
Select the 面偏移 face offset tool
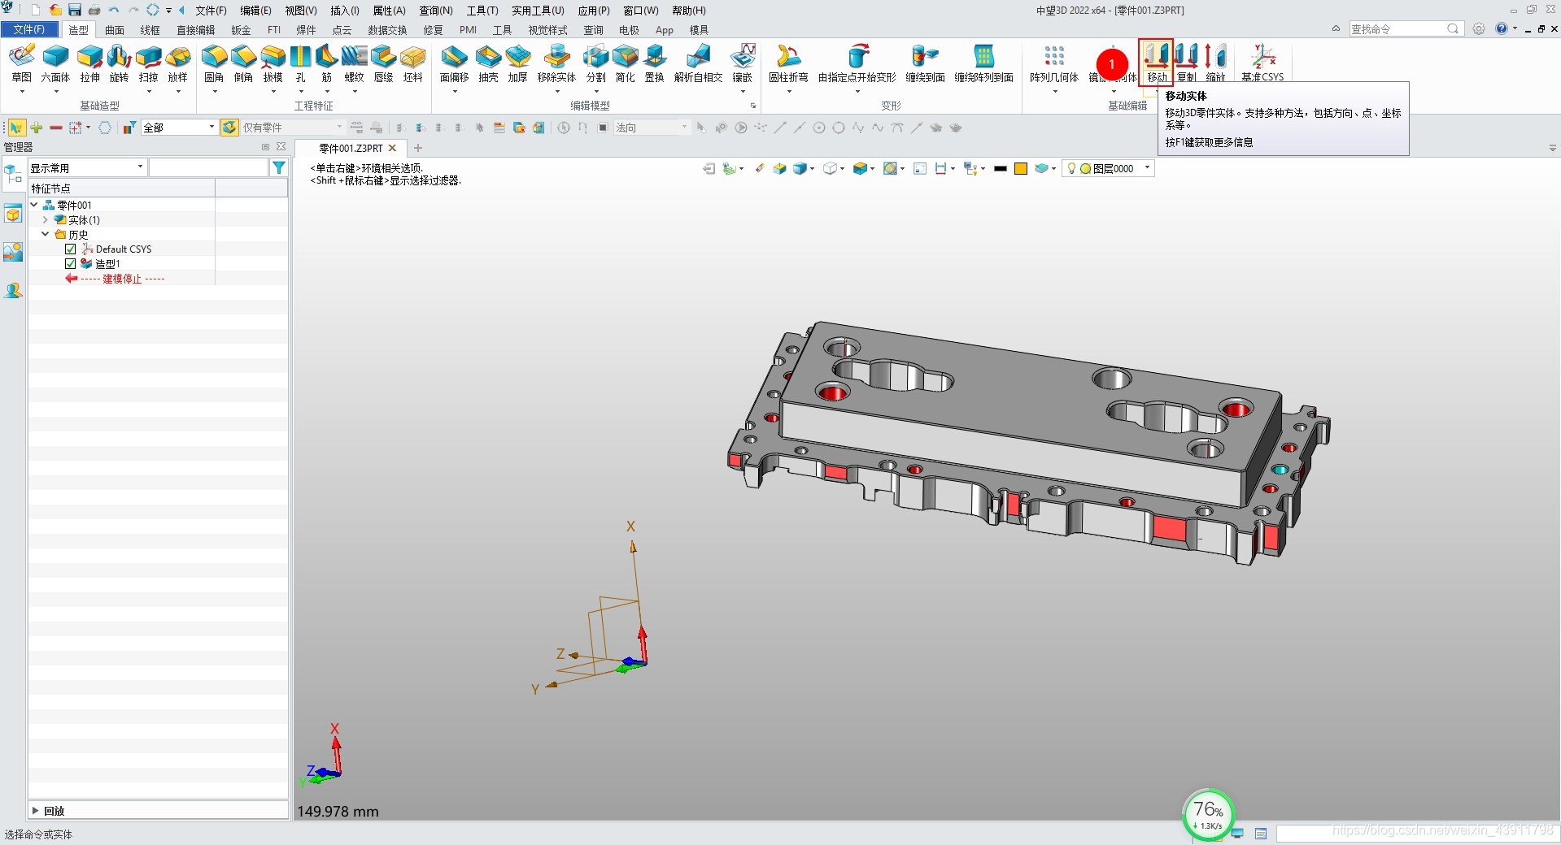pos(454,63)
